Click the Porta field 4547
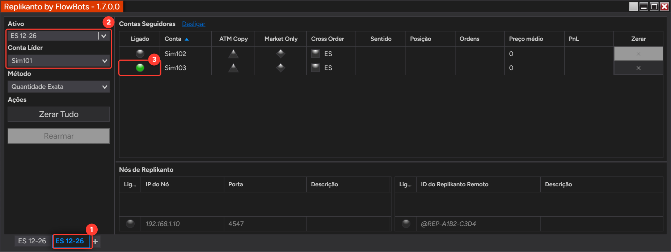The width and height of the screenshot is (671, 252). [265, 224]
